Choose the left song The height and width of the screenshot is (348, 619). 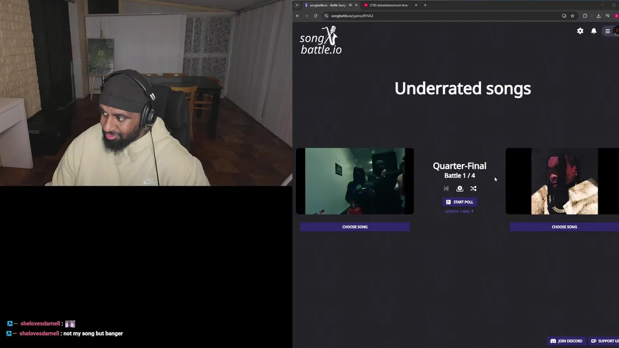coord(355,227)
